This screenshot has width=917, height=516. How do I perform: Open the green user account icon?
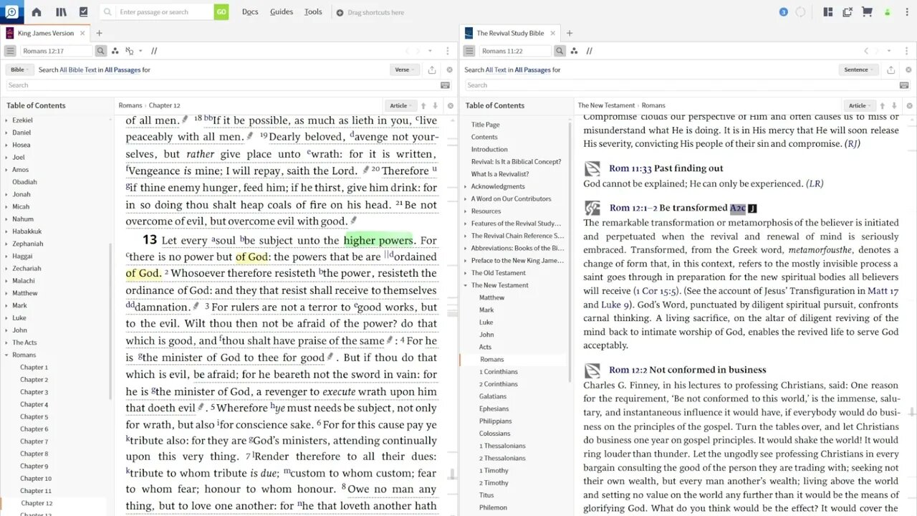(887, 12)
